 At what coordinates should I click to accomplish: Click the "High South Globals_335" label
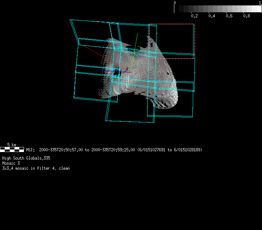pos(26,158)
